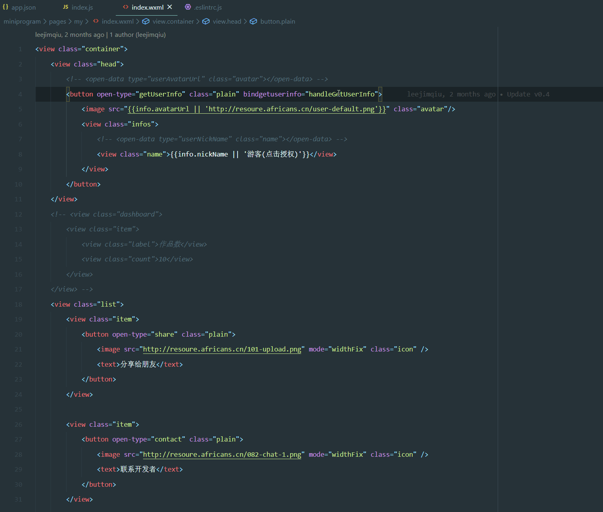The height and width of the screenshot is (512, 603).
Task: Click the commented '作品数' label line
Action: pos(144,244)
